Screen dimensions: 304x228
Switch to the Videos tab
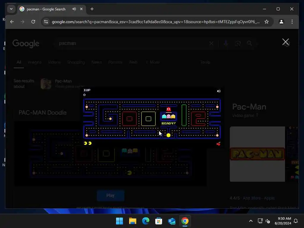(x=54, y=62)
